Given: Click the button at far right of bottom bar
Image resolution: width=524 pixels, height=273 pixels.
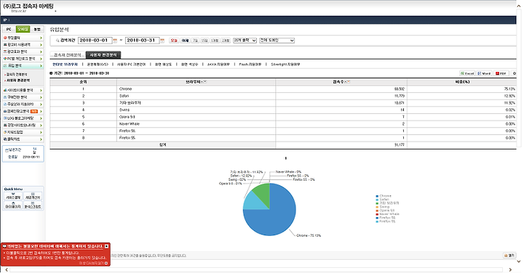Looking at the screenshot, I should [x=509, y=256].
